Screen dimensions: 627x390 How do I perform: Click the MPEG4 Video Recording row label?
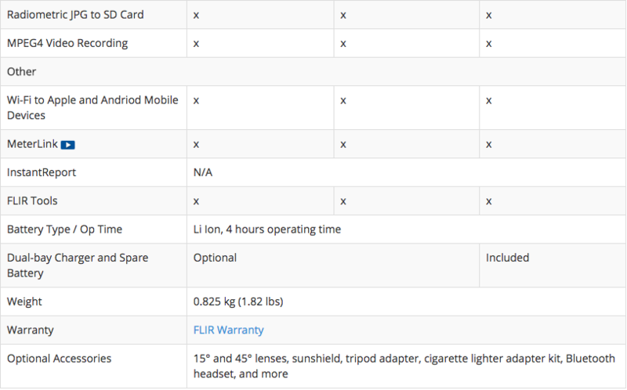click(x=67, y=43)
